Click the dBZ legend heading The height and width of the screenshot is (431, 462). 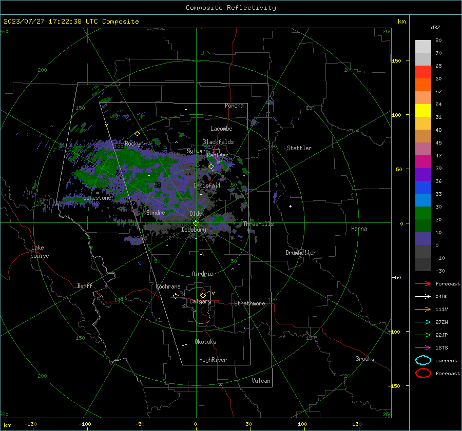click(x=435, y=28)
